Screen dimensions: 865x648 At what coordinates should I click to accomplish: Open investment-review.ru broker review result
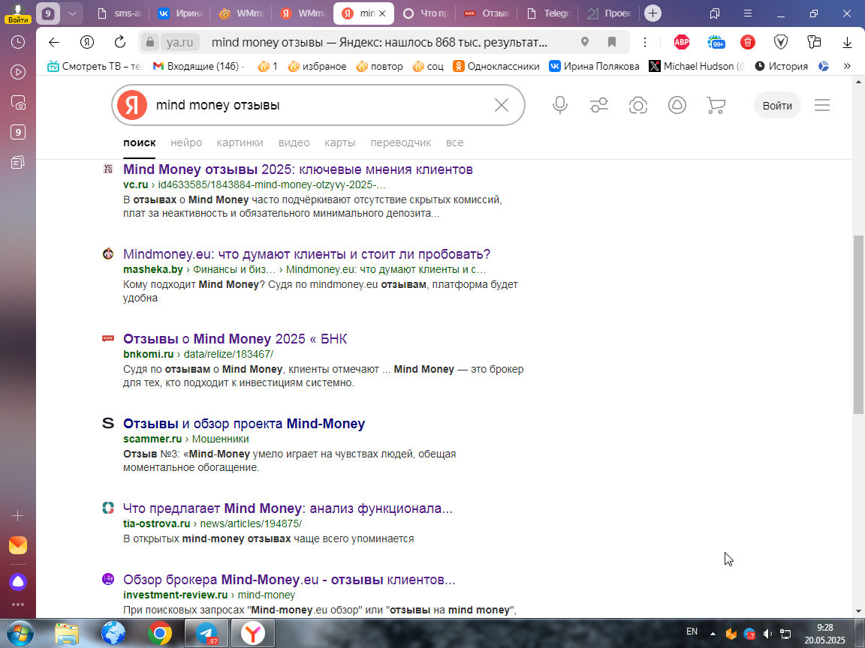(x=289, y=580)
